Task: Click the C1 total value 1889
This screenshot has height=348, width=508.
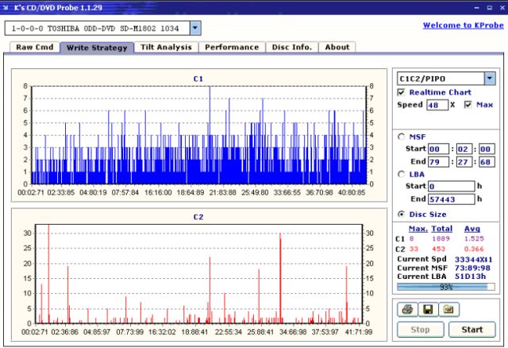Action: 441,238
